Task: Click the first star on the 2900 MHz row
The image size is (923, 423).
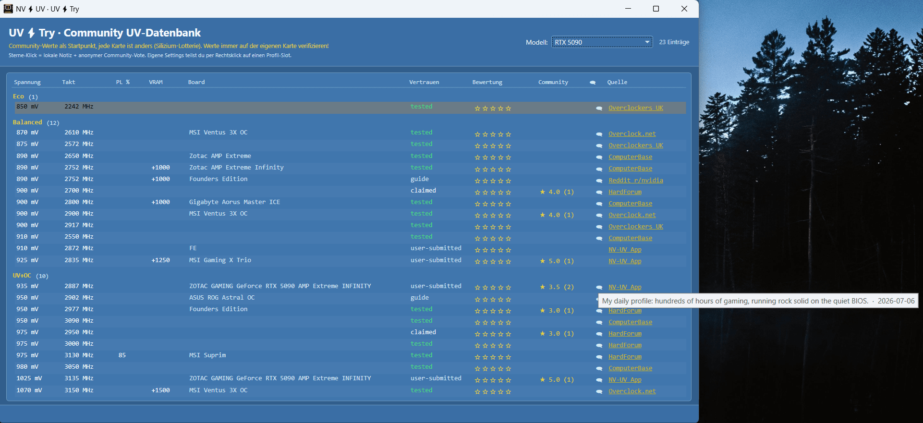Action: click(477, 216)
